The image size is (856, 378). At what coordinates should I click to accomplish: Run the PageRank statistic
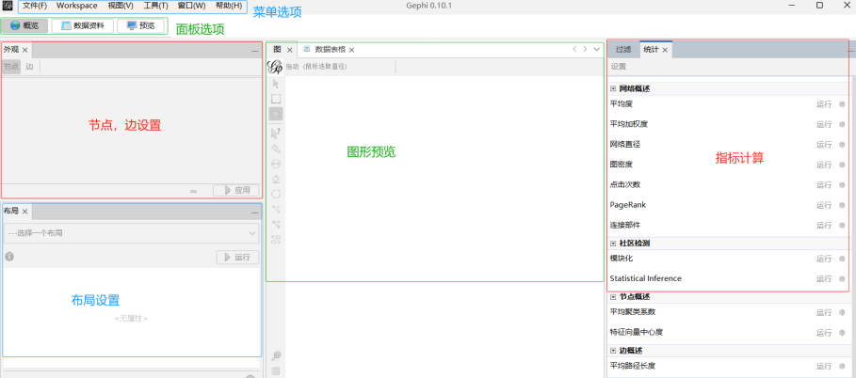point(823,204)
